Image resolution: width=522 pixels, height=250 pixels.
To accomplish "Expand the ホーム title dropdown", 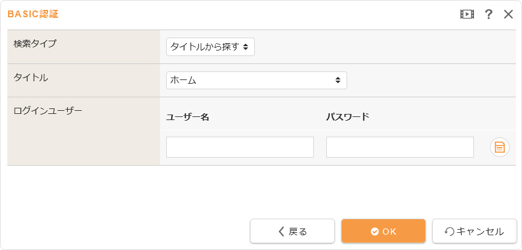I will pyautogui.click(x=256, y=81).
